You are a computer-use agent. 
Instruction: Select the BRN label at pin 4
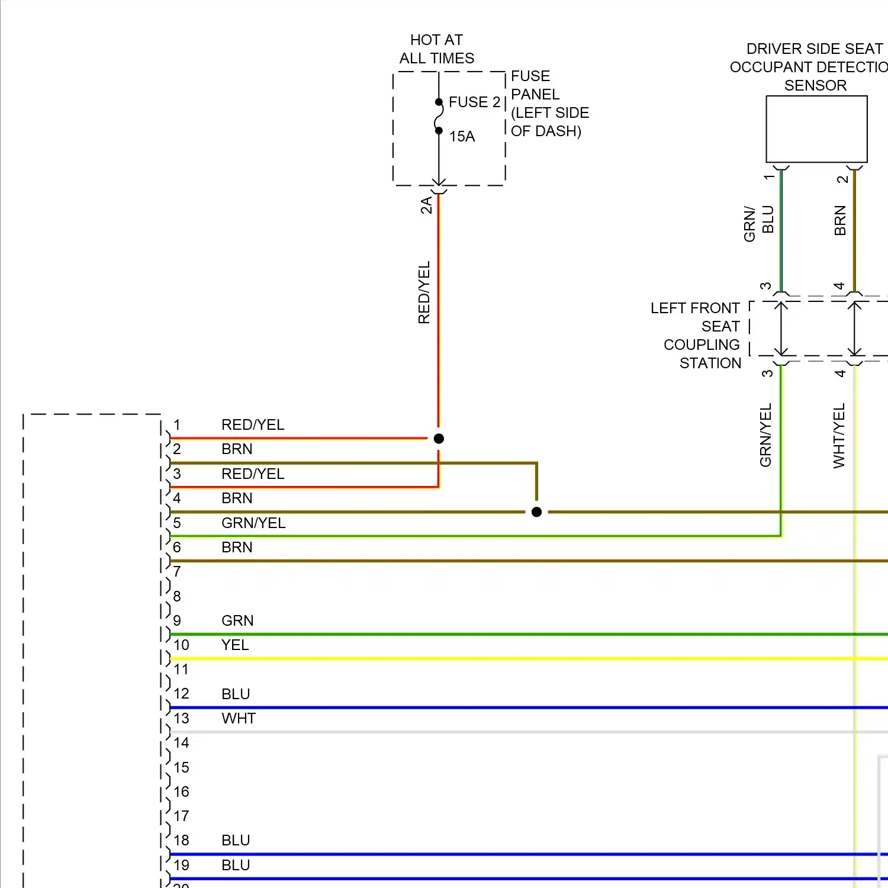pos(237,498)
